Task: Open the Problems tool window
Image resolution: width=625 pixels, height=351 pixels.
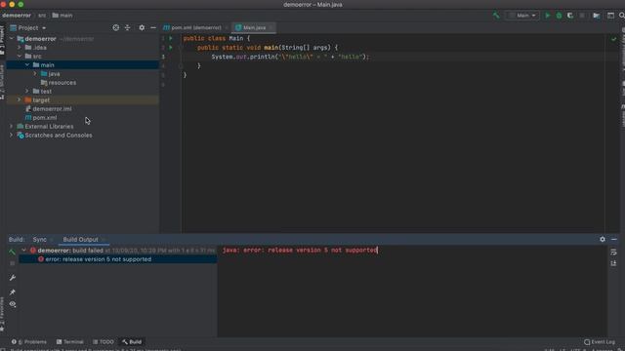Action: click(28, 342)
